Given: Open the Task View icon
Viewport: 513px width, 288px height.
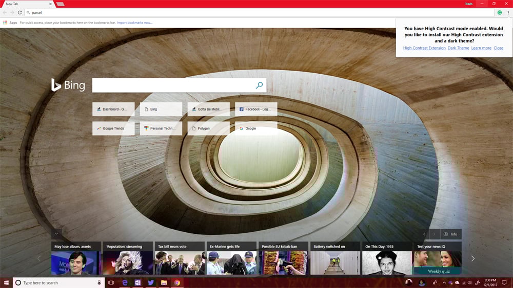Looking at the screenshot, I should click(x=111, y=282).
